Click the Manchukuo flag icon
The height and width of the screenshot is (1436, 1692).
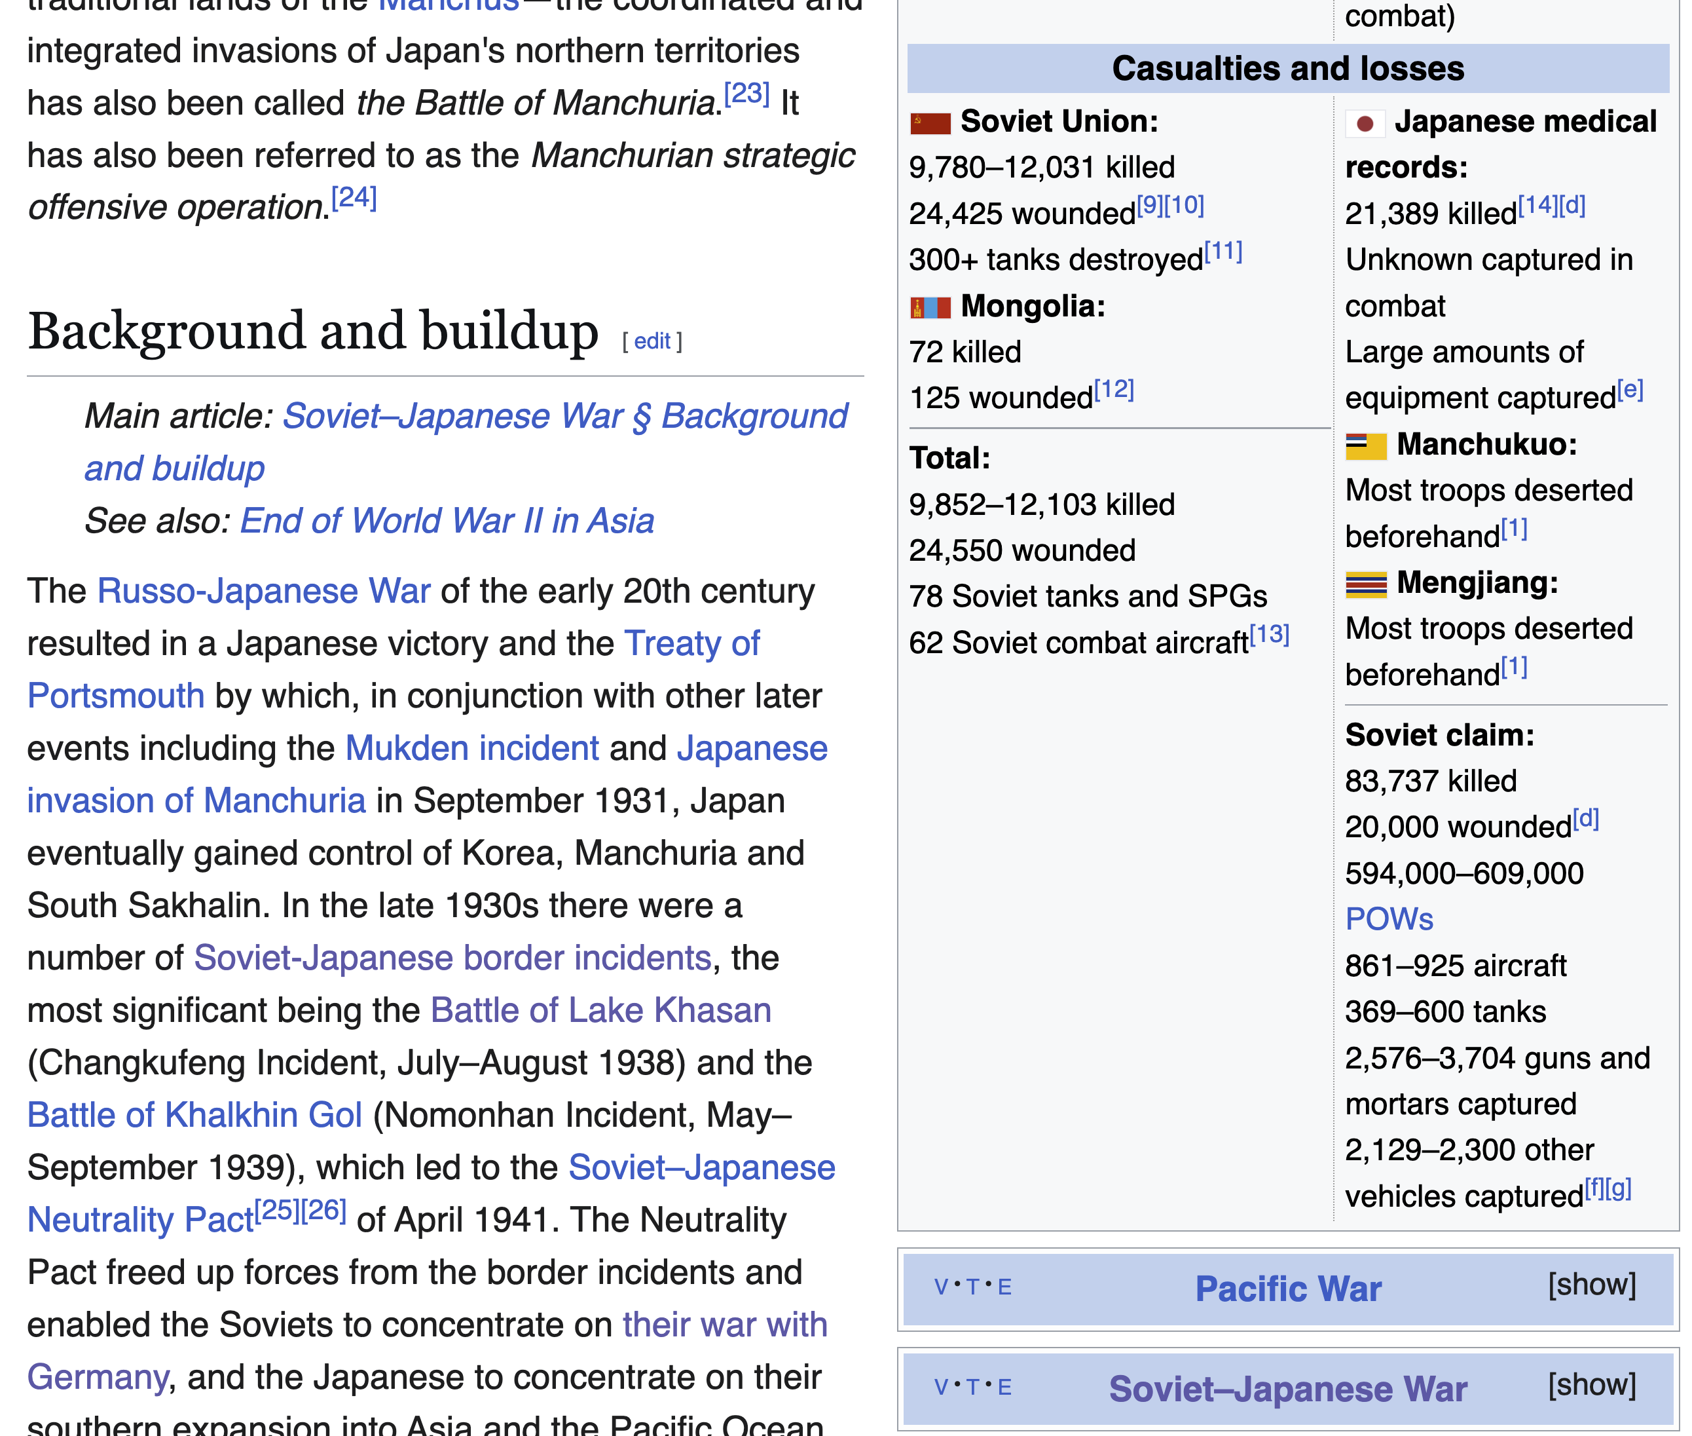tap(1366, 446)
